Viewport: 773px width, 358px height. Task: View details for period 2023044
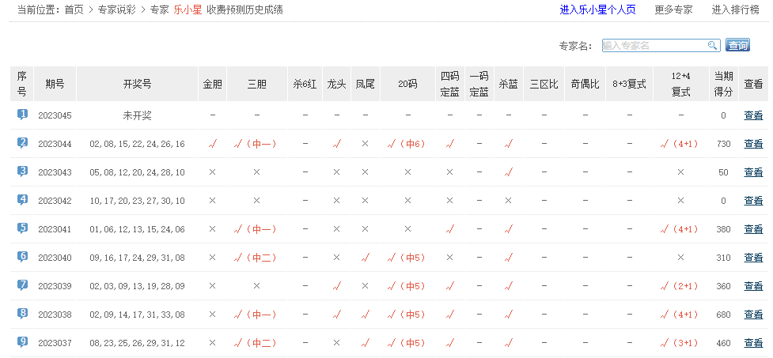(753, 144)
